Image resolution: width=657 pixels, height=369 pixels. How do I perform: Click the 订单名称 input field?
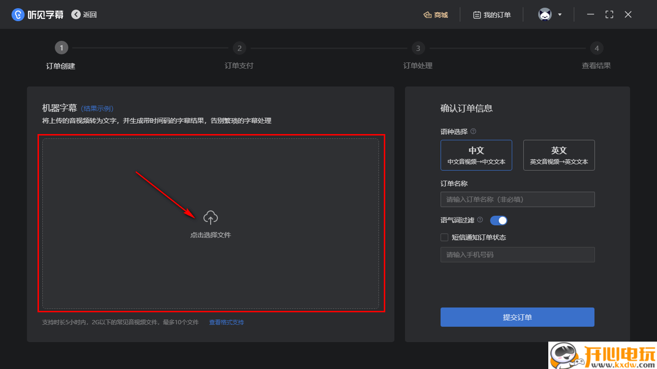click(x=518, y=199)
